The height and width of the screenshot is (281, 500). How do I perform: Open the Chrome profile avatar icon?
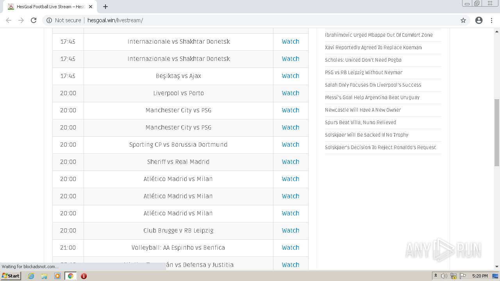point(479,20)
